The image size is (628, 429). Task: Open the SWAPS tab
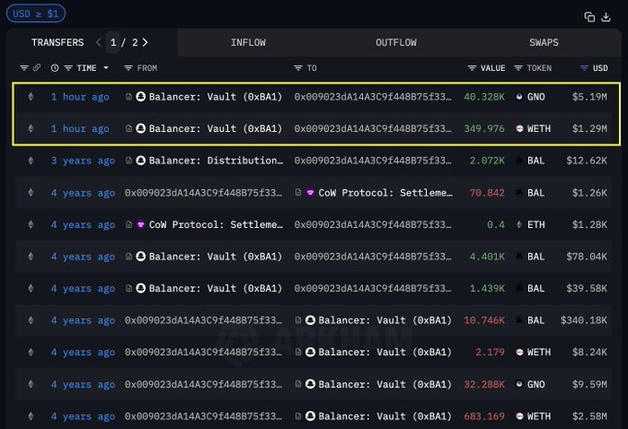543,42
